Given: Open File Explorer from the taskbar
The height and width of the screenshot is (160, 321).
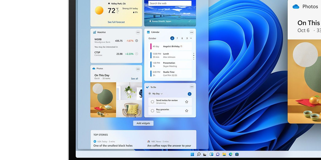Looking at the screenshot, I should pos(224,154).
